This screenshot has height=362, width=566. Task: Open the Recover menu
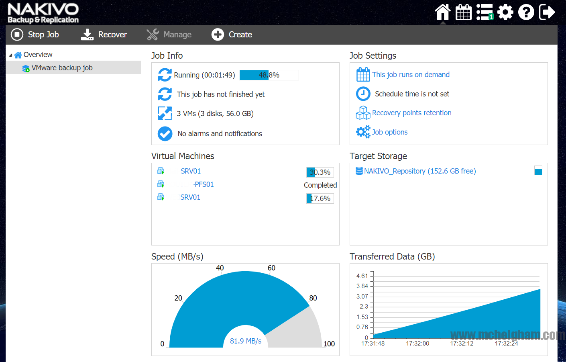(104, 35)
